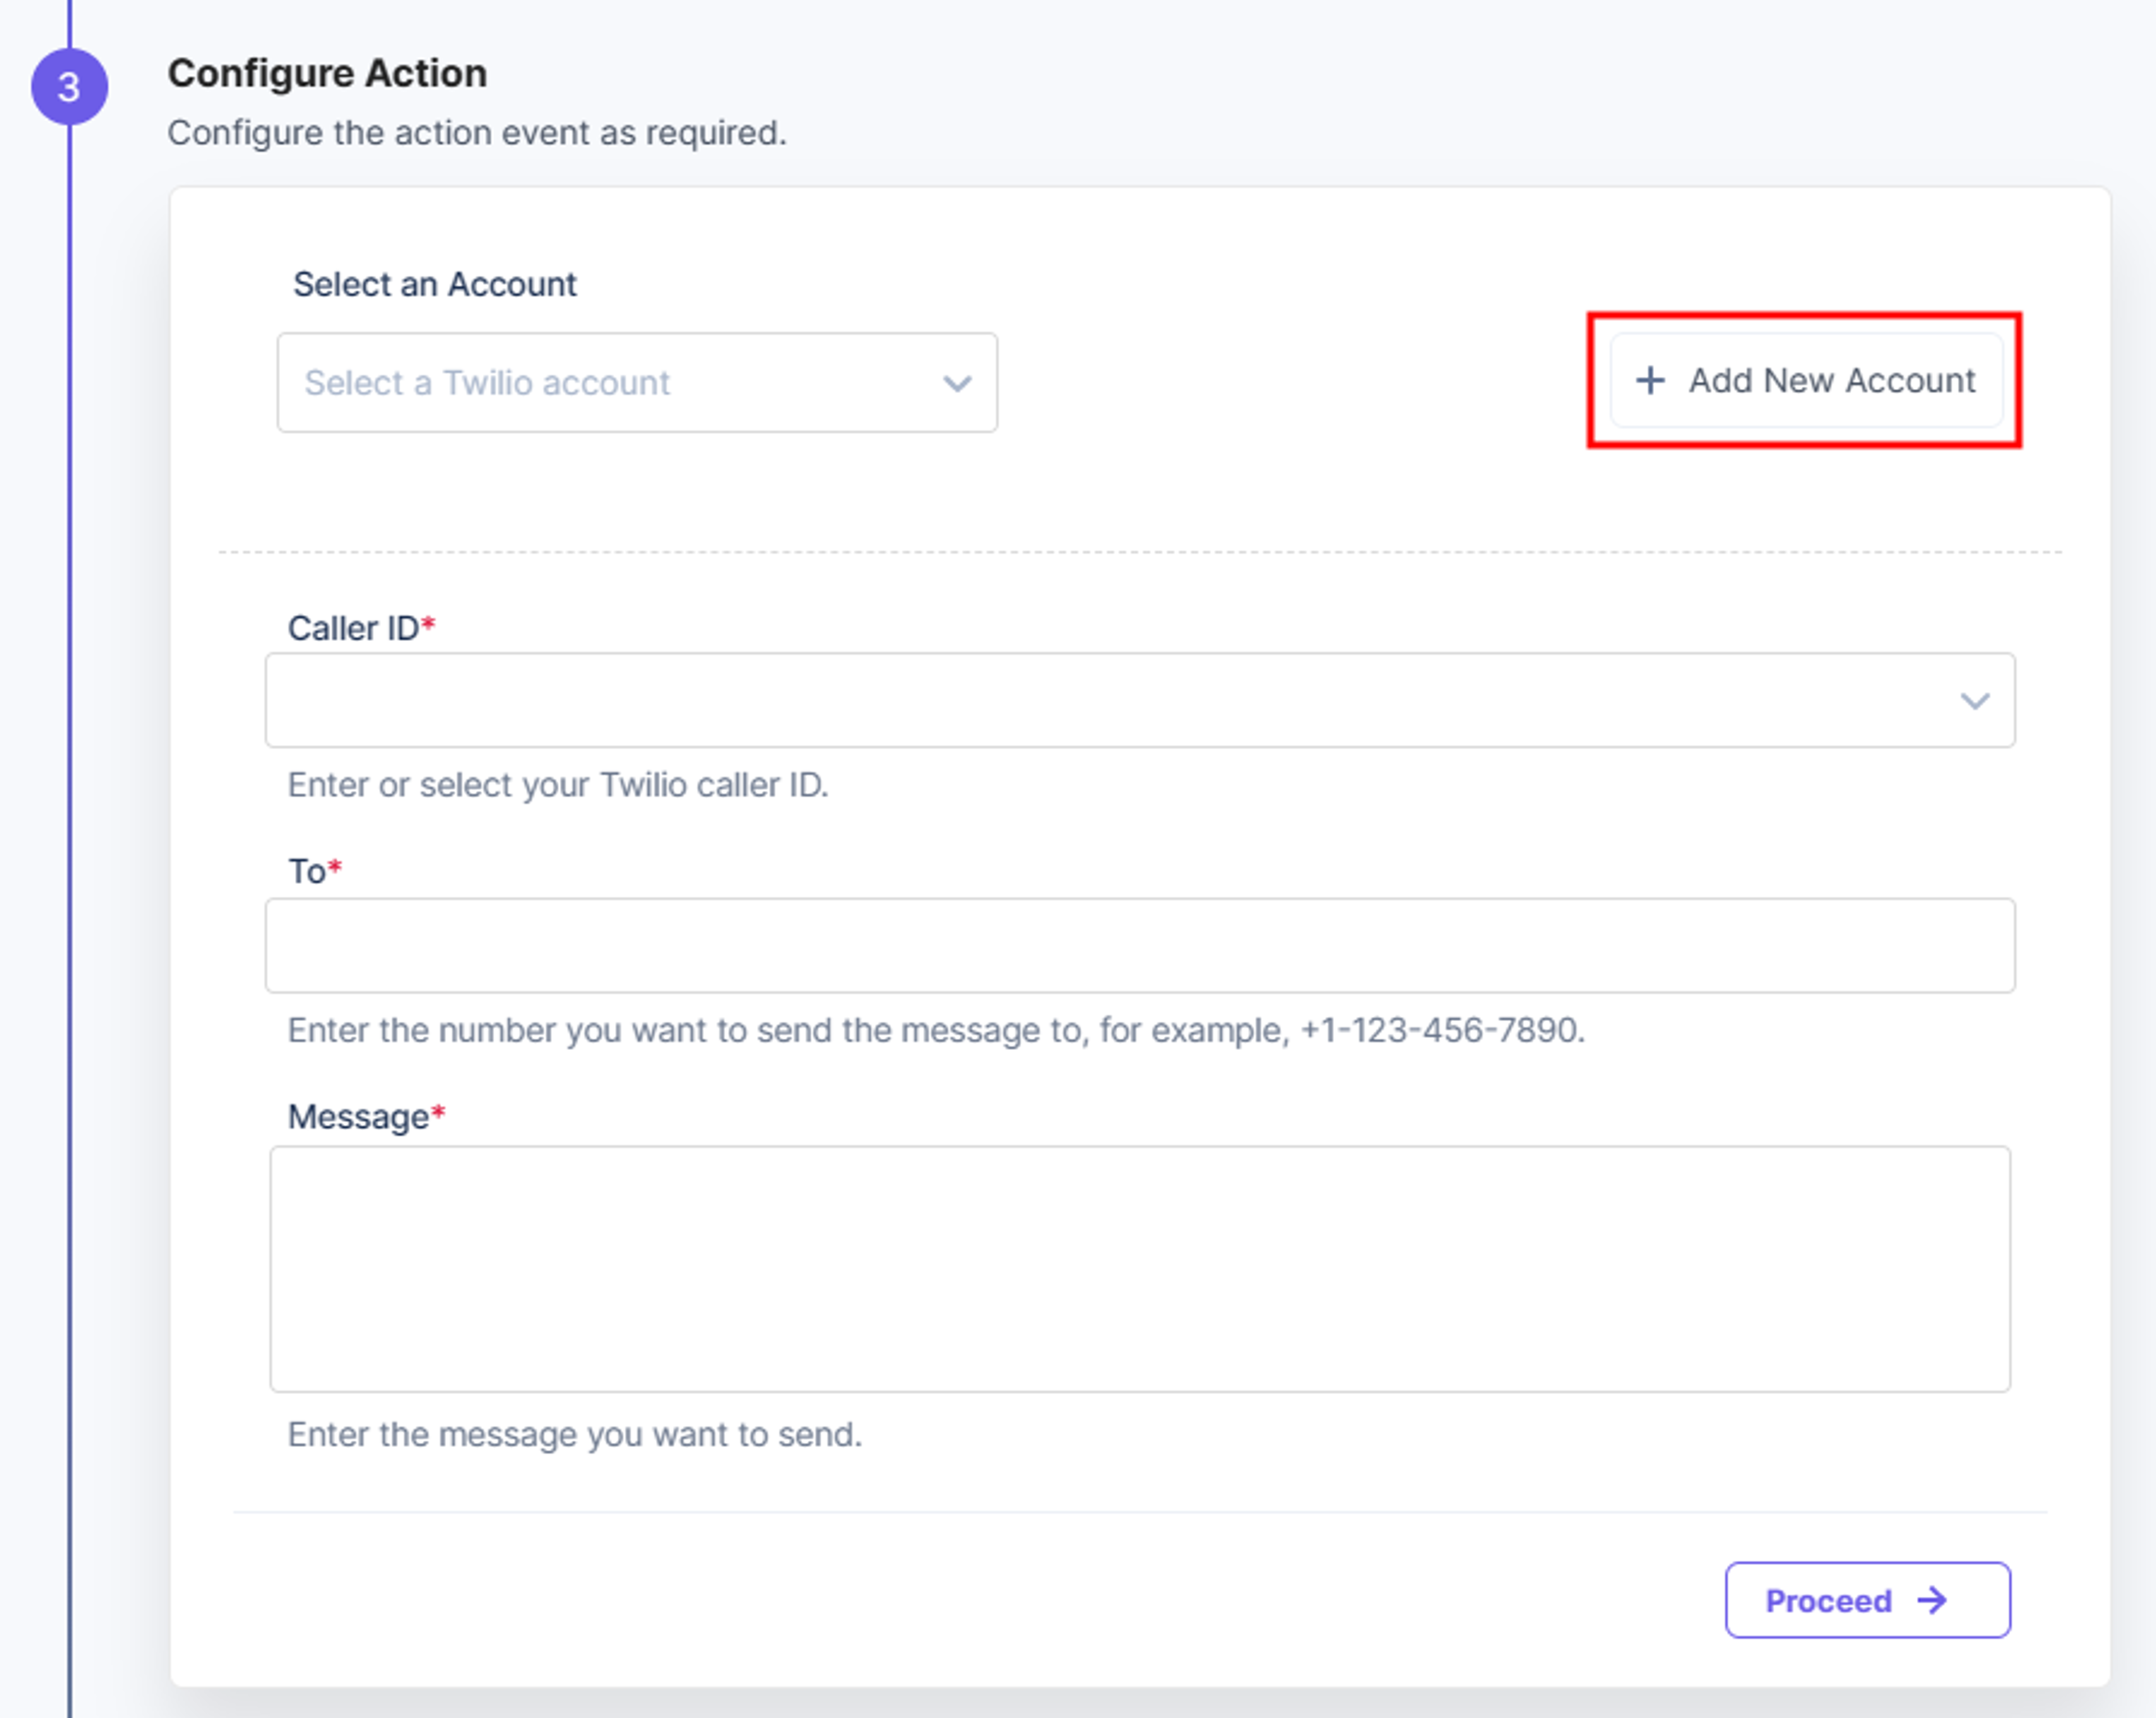Screen dimensions: 2156x1718
Task: Click the Add New Account button
Action: [1806, 380]
